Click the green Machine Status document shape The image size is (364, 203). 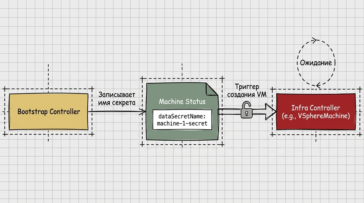(x=182, y=112)
